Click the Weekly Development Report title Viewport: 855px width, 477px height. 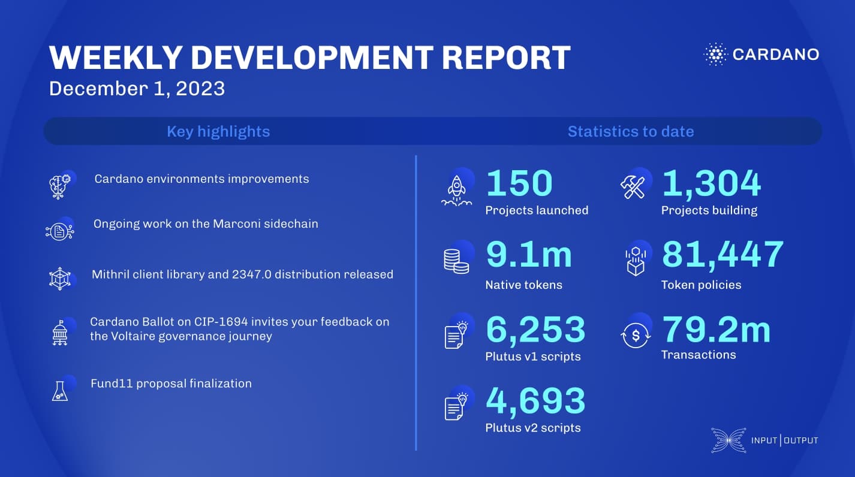309,58
